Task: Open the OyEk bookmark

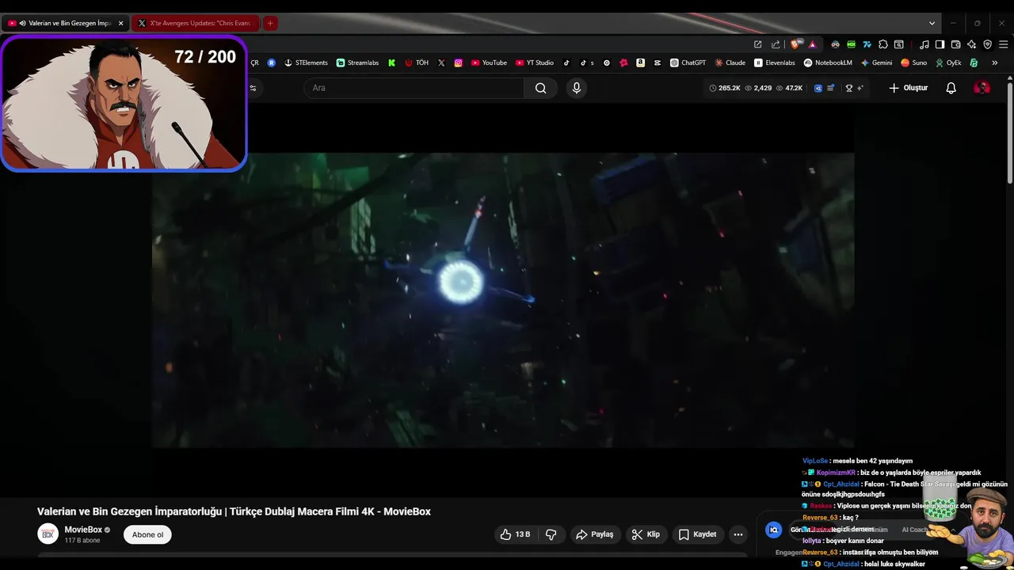Action: tap(948, 63)
